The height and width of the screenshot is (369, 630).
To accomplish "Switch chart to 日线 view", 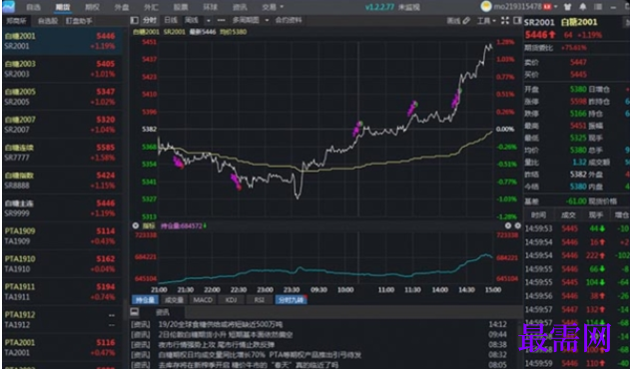I will point(171,20).
